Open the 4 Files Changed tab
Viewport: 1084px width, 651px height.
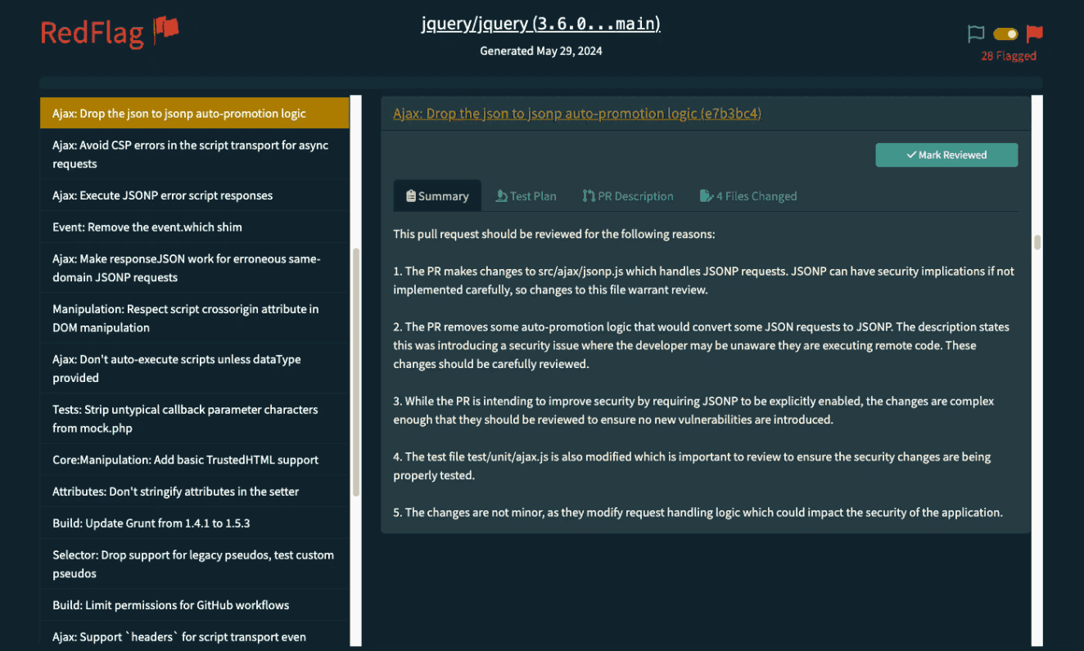(756, 196)
